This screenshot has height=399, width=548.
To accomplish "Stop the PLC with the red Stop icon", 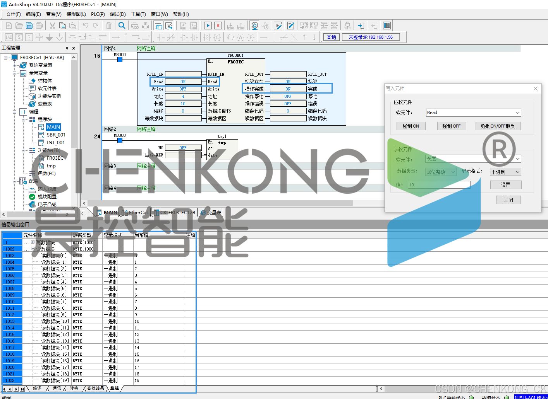I will pos(218,26).
